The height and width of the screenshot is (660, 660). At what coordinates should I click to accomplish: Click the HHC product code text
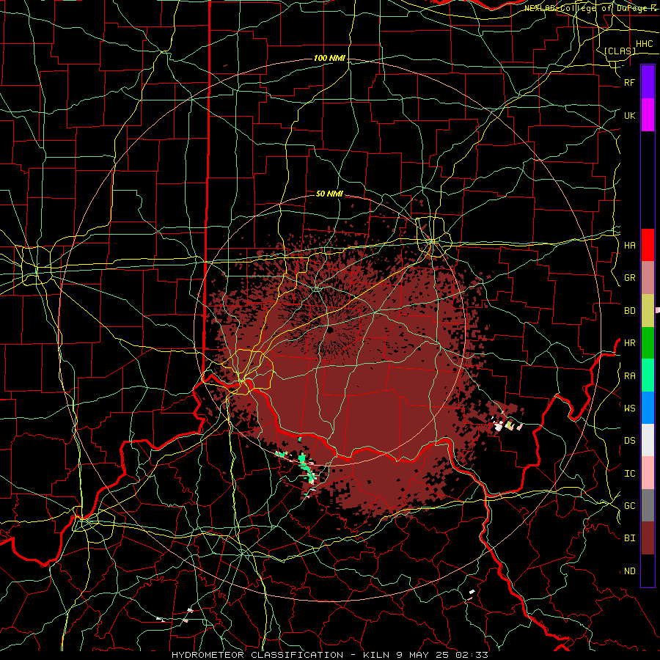(x=644, y=44)
